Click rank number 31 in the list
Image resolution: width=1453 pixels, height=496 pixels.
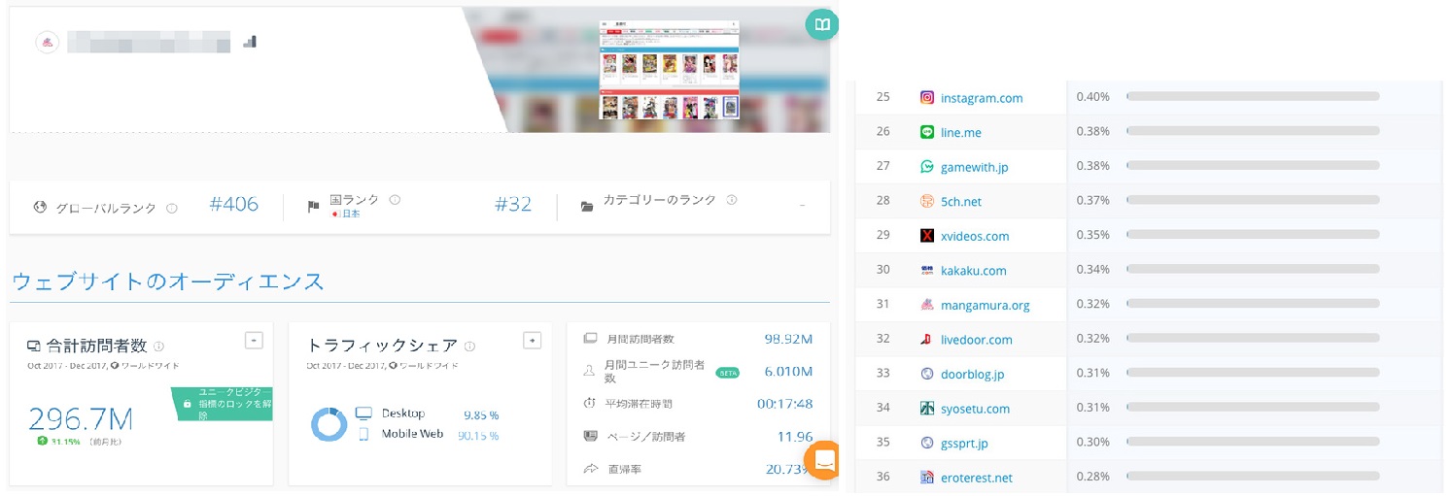882,305
